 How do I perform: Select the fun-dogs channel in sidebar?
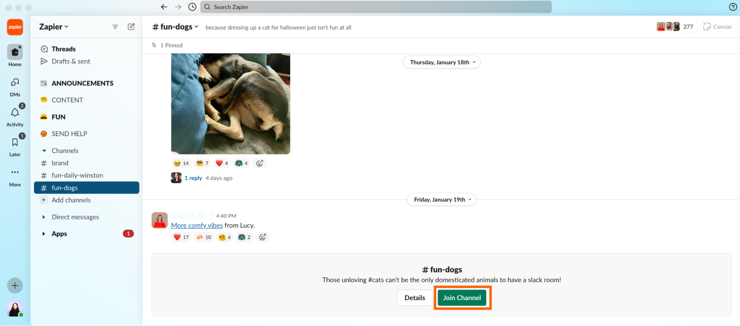[87, 188]
